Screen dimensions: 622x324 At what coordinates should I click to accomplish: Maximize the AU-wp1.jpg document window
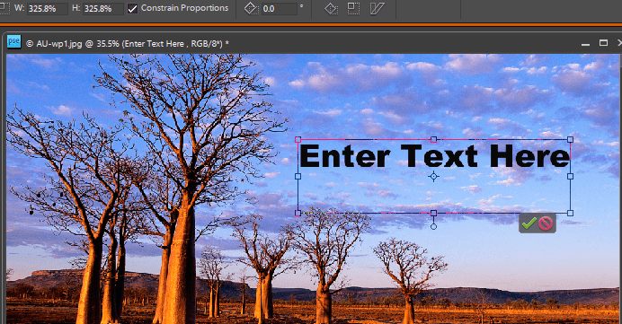coord(603,43)
